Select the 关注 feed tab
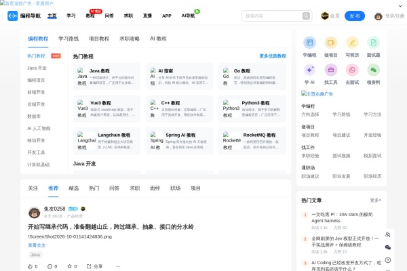The height and width of the screenshot is (271, 407). [33, 188]
